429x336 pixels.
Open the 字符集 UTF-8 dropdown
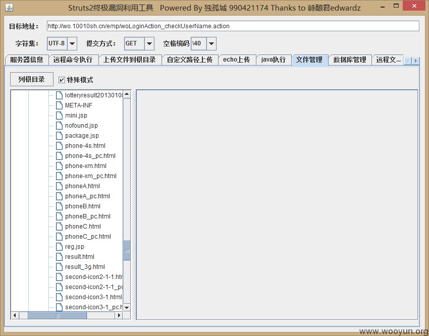coord(72,43)
